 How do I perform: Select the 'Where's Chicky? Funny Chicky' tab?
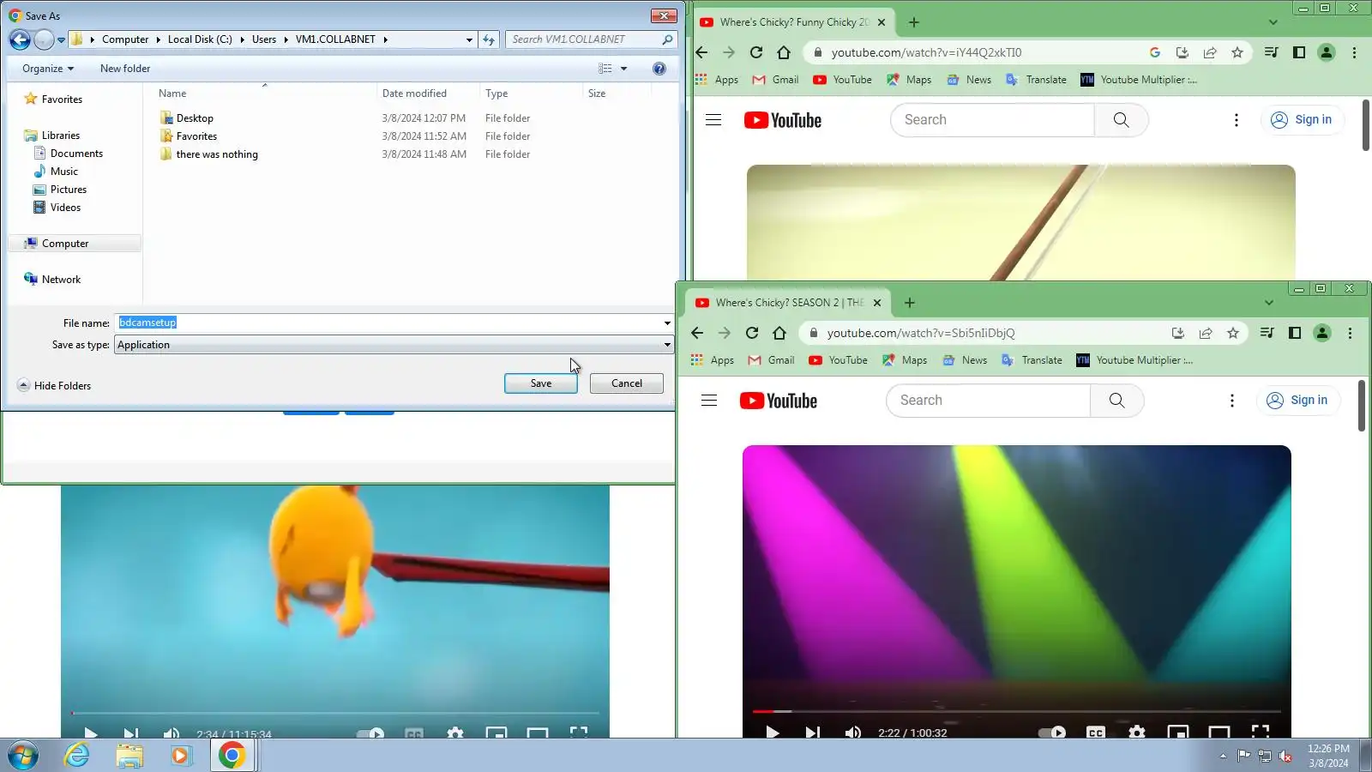pyautogui.click(x=793, y=22)
